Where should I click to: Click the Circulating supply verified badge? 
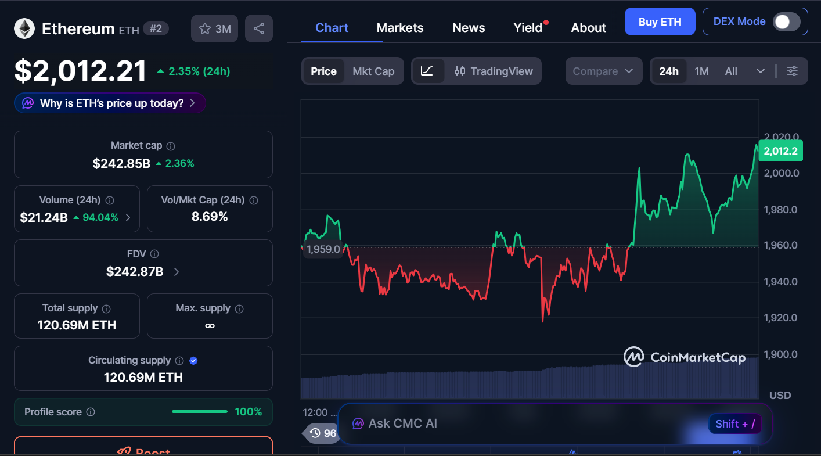194,361
